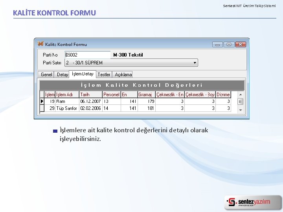Viewport: 283px width, 212px height.
Task: Click the M-300 Tekstil label
Action: [x=128, y=55]
